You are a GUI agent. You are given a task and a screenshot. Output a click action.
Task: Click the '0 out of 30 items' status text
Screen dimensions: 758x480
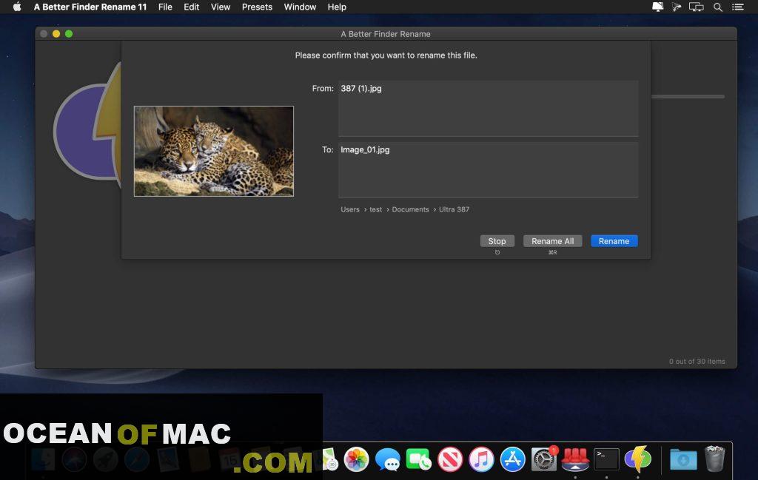697,361
